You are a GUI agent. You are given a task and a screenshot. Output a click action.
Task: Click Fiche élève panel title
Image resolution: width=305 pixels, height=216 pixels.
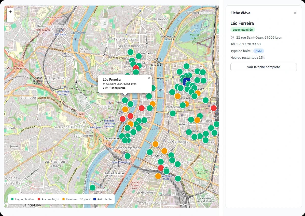pyautogui.click(x=240, y=13)
